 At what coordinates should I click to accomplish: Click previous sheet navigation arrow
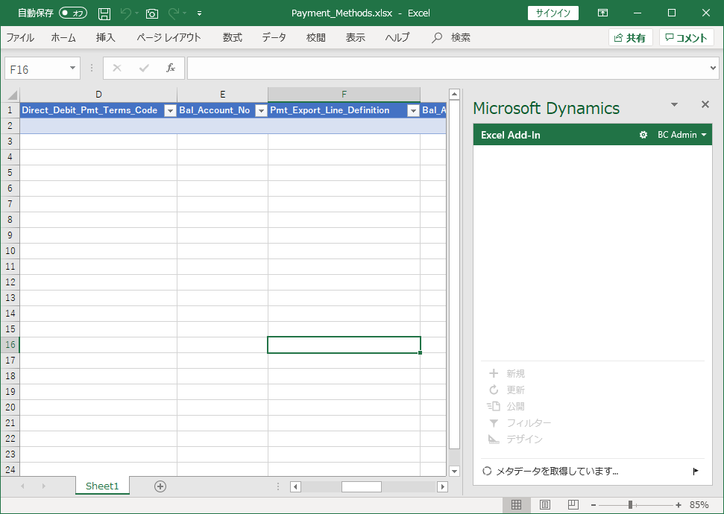[22, 486]
